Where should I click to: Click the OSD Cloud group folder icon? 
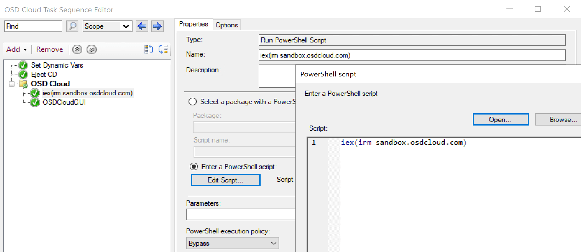23,84
